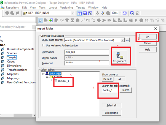The image size is (166, 125).
Task: Select the Mapplets node in navigator
Action: tap(13, 74)
